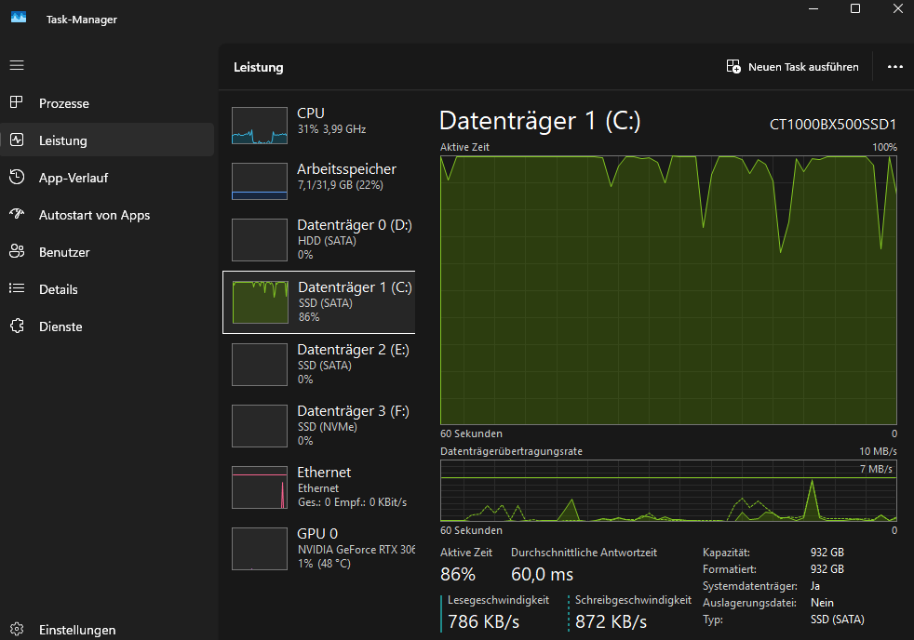Click the Durchschnittliche Antwortzeit label
Image resolution: width=914 pixels, height=640 pixels.
click(585, 553)
